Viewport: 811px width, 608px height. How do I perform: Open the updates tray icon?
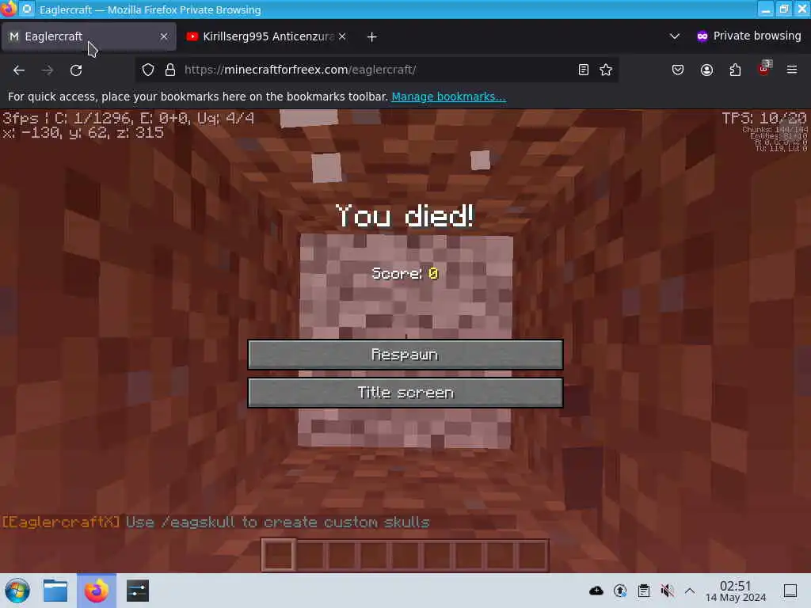[620, 591]
